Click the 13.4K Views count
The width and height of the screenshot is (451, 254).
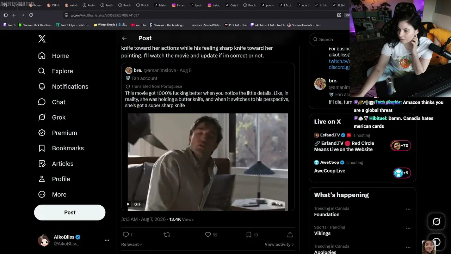click(x=181, y=219)
